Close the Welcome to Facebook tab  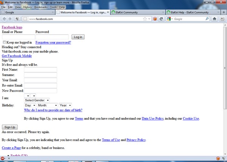point(108,12)
